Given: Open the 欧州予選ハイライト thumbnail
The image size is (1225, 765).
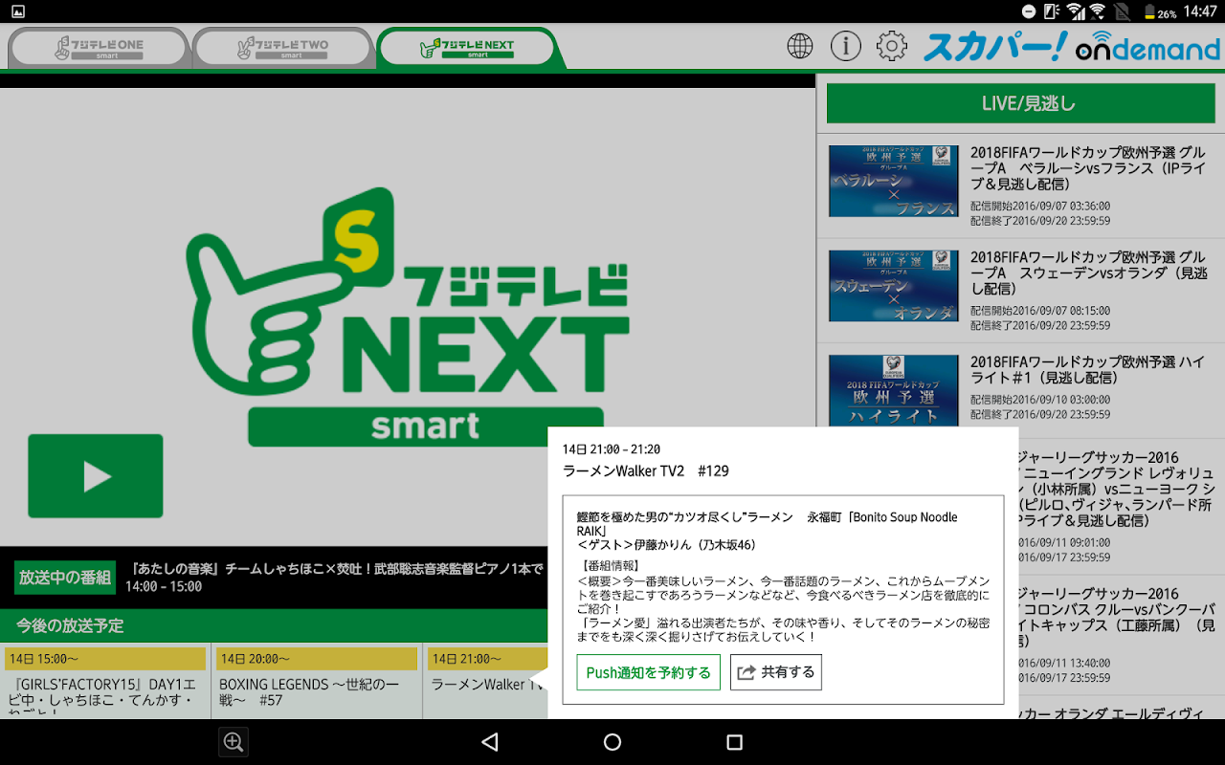Looking at the screenshot, I should pyautogui.click(x=893, y=390).
